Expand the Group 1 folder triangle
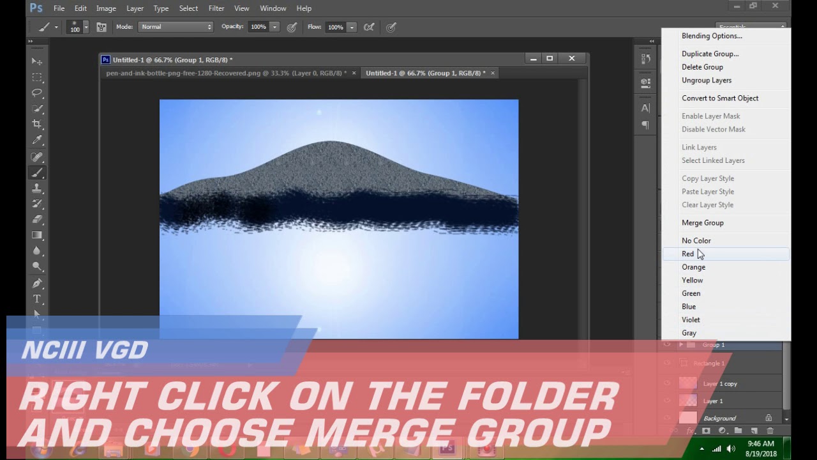The height and width of the screenshot is (460, 817). 681,345
